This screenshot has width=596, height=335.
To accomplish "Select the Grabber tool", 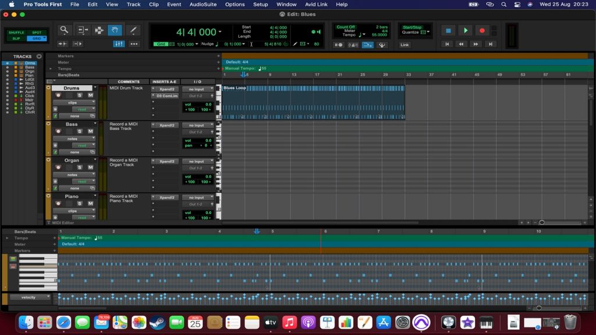I will (x=114, y=30).
